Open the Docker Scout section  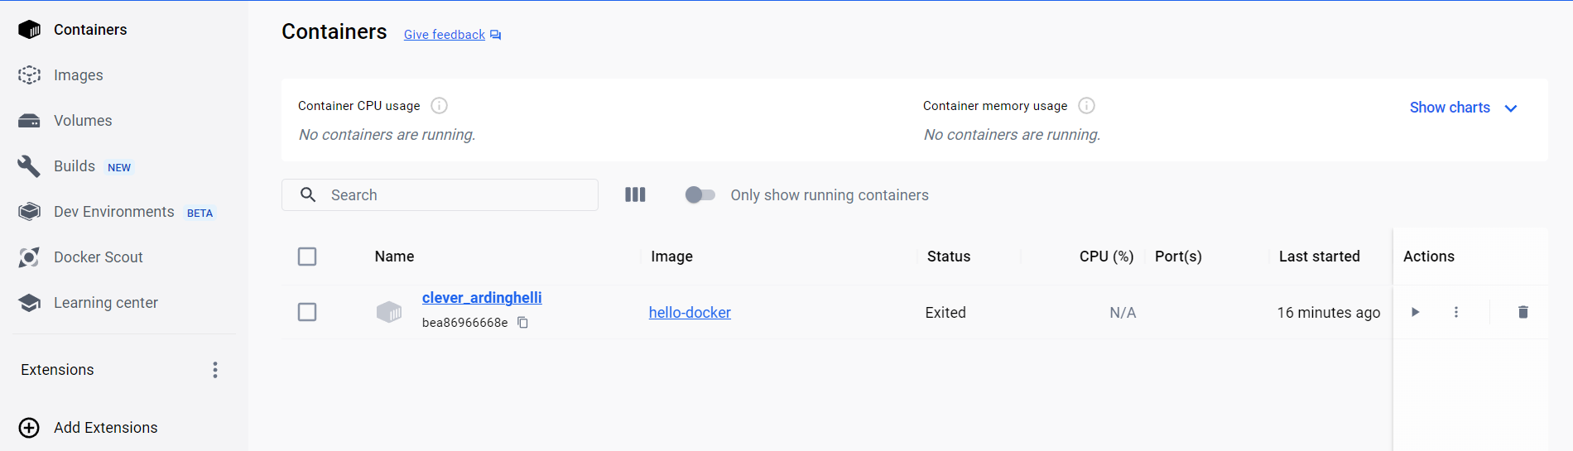(x=99, y=257)
